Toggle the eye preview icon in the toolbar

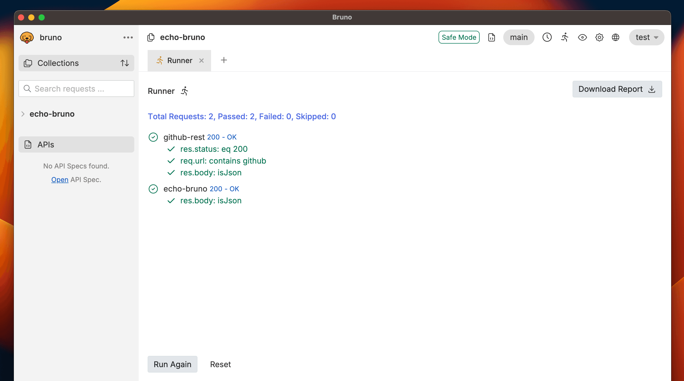582,37
